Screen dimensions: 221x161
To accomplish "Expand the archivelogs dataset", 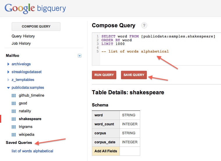I will [x=8, y=64].
